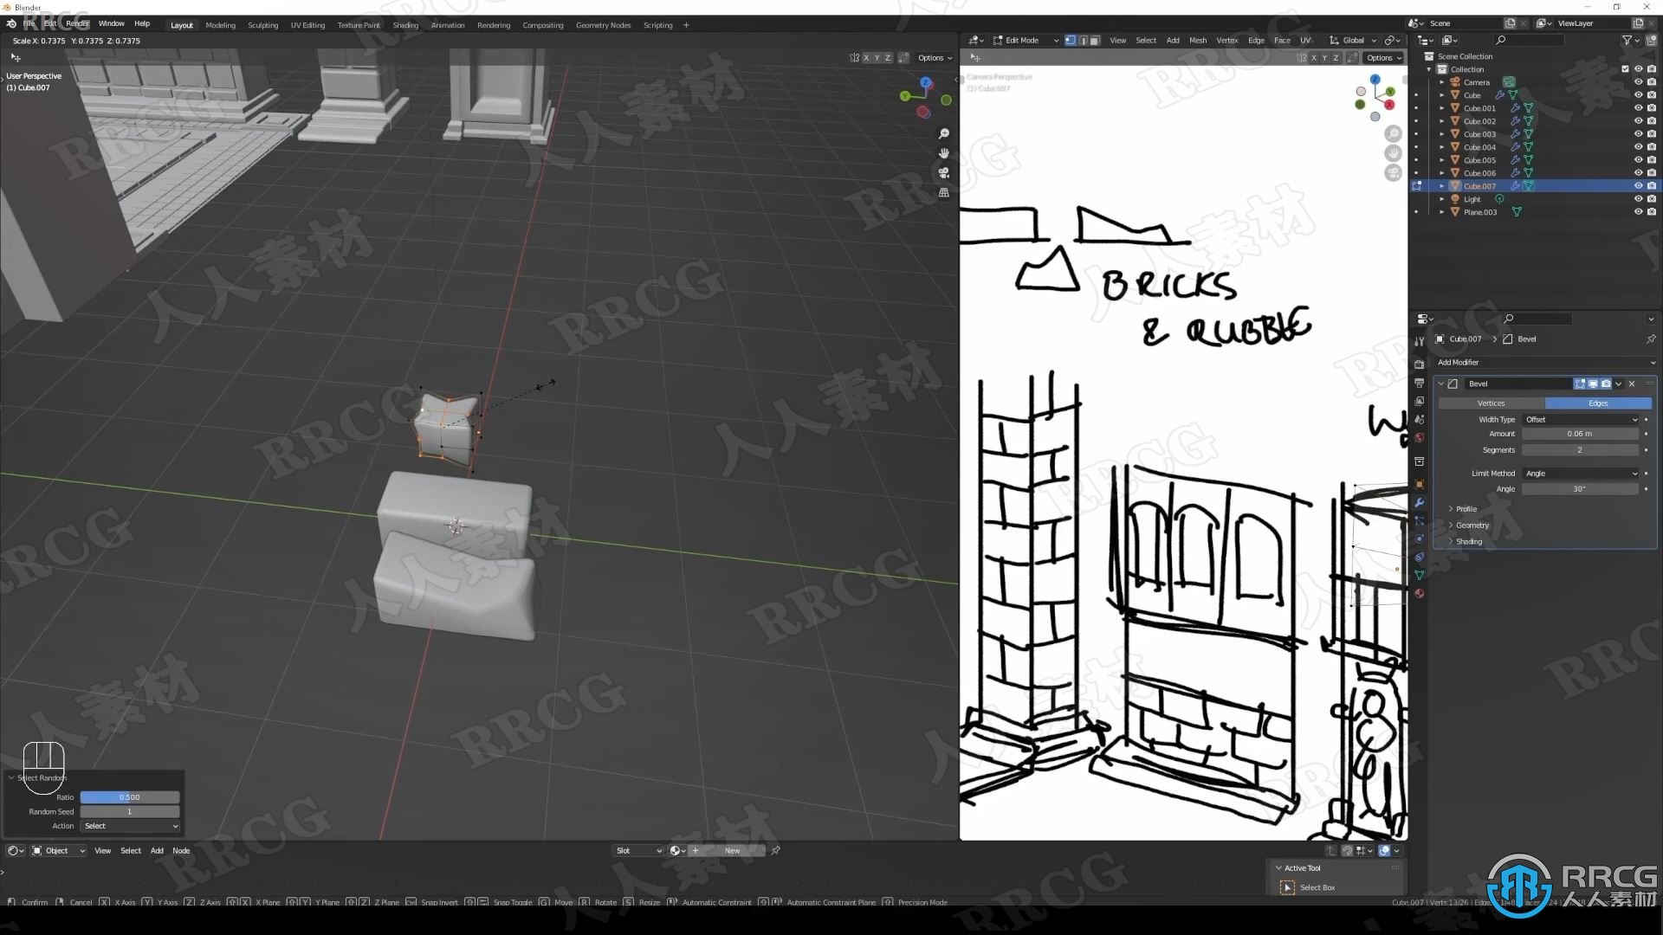
Task: Open the Shading workspace tab
Action: click(405, 25)
